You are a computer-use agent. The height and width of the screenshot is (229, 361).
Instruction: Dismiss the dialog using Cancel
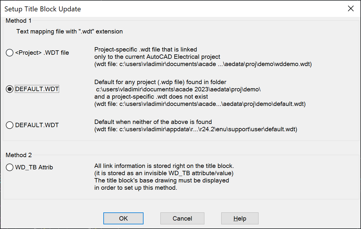[x=182, y=218]
